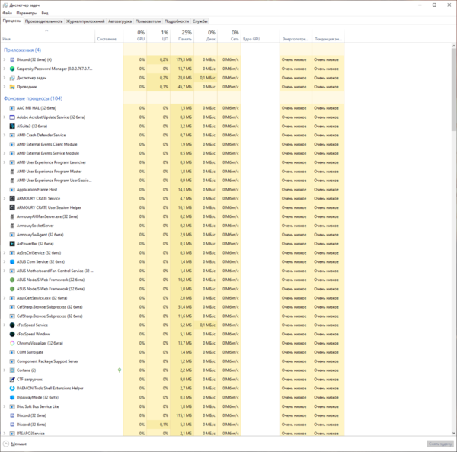Click the Cortana process icon
Viewport: 457px width, 452px height.
pyautogui.click(x=12, y=370)
